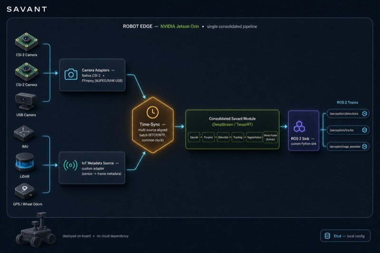
Task: Select the upper CSI-2 Camera module icon
Action: 27,42
